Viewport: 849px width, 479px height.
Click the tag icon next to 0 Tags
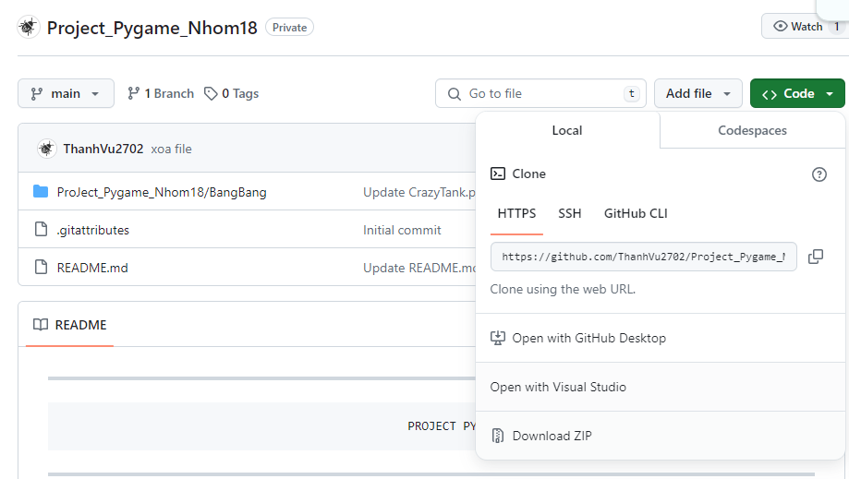211,93
